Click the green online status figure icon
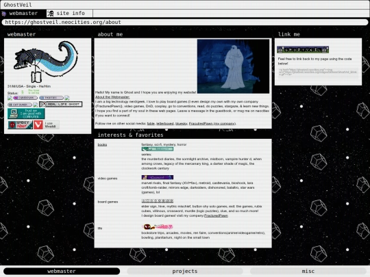This screenshot has height=277, width=370. (23, 92)
